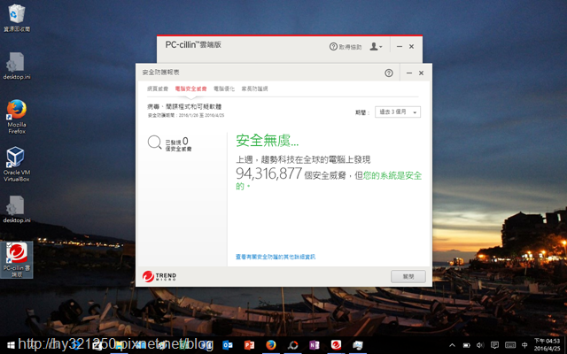This screenshot has height=354, width=567.
Task: Select the Mozilla Firefox desktop shortcut
Action: coord(17,117)
